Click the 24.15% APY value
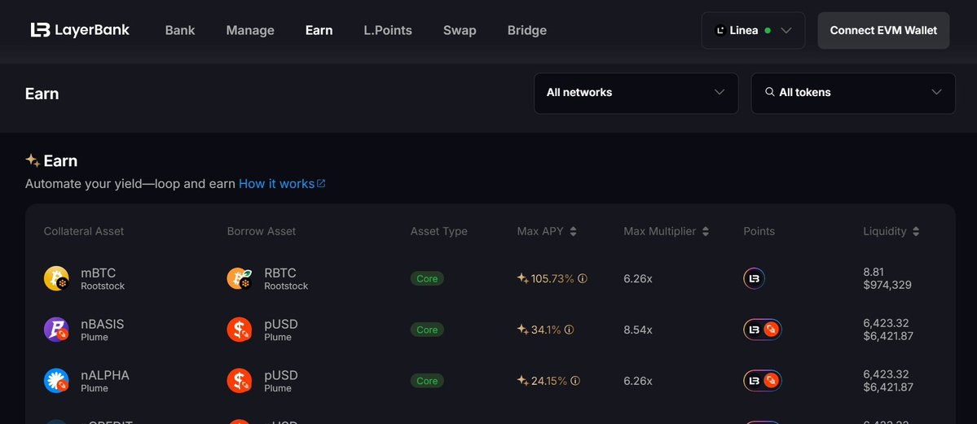Screen dimensions: 977x424 549,380
